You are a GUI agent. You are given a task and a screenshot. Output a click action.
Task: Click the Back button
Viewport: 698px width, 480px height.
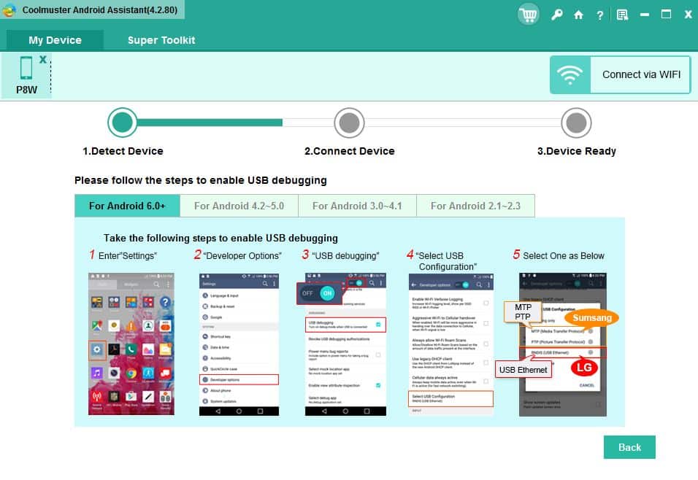629,447
